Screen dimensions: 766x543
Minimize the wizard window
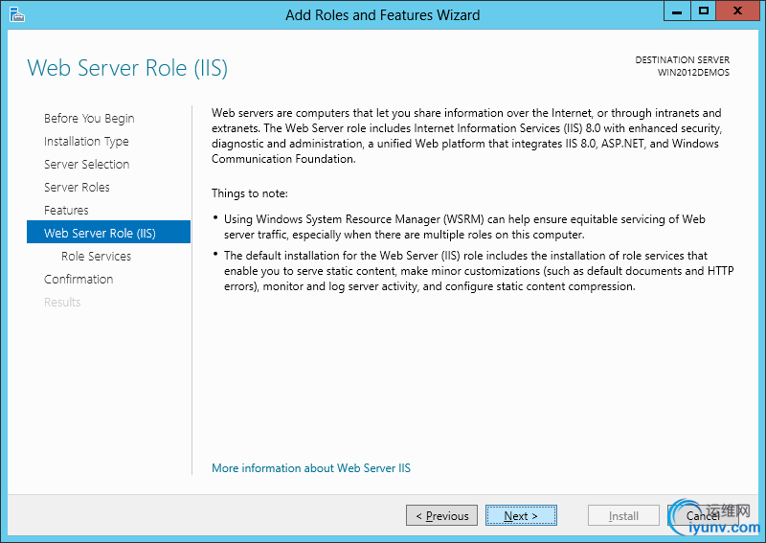pyautogui.click(x=677, y=11)
